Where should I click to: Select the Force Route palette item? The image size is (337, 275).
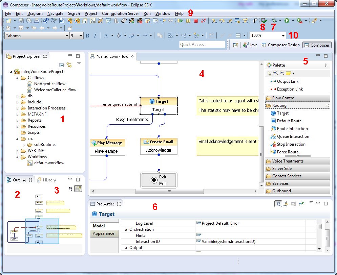(x=285, y=152)
